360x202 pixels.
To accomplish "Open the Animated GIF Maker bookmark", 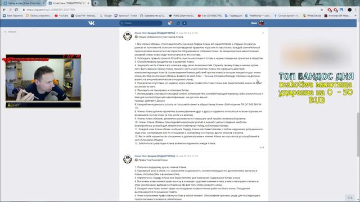I will pyautogui.click(x=337, y=16).
